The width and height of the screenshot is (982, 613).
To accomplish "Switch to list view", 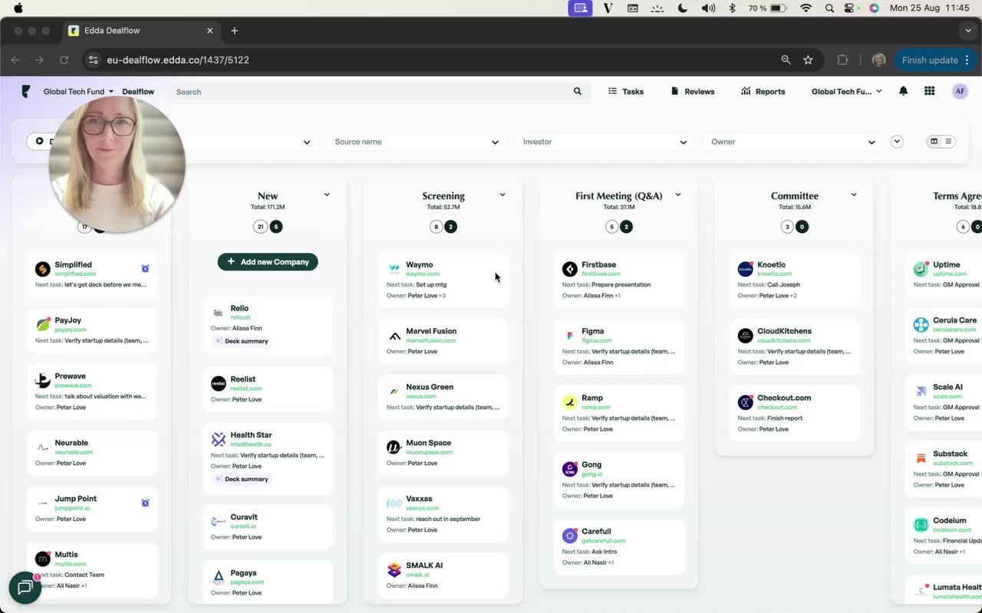I will [x=948, y=141].
